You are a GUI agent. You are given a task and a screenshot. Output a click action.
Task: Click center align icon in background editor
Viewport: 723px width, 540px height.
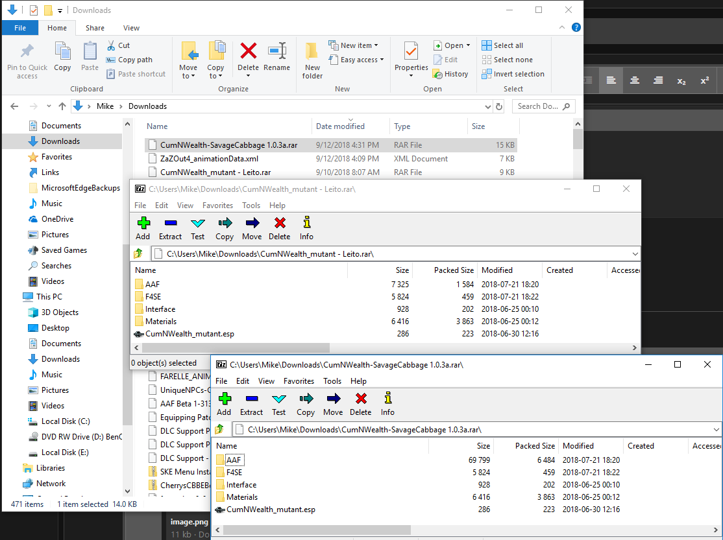click(x=635, y=80)
